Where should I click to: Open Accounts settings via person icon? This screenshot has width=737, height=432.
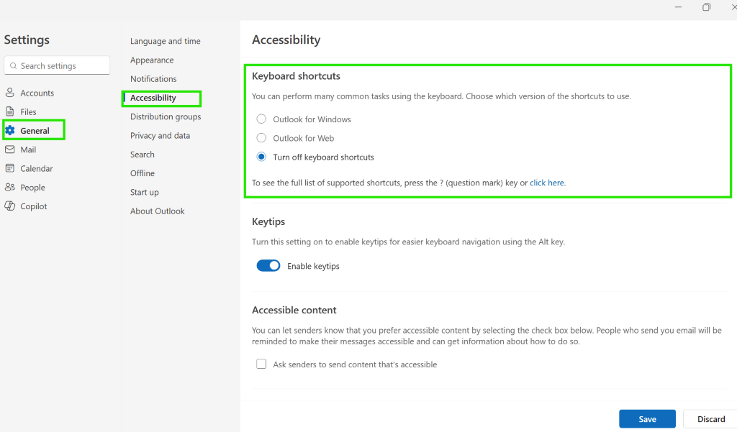[x=10, y=93]
